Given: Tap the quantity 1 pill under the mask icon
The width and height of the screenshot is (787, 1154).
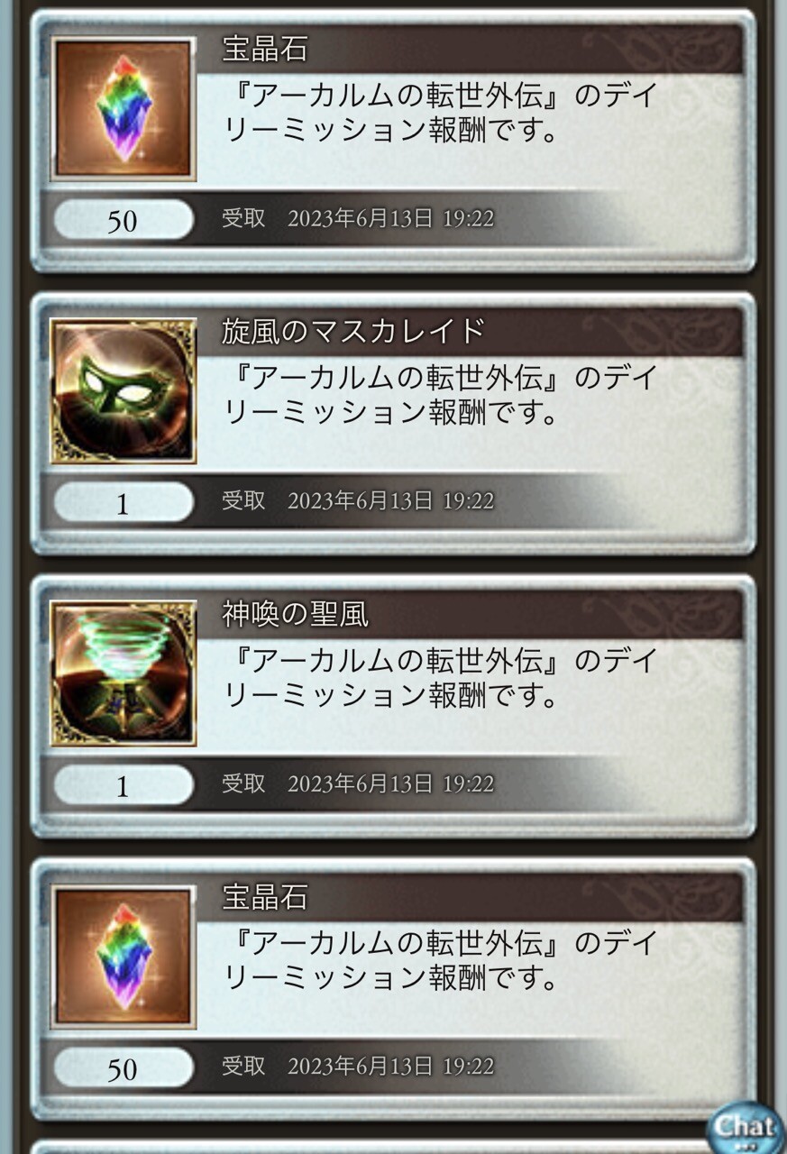Looking at the screenshot, I should tap(124, 503).
